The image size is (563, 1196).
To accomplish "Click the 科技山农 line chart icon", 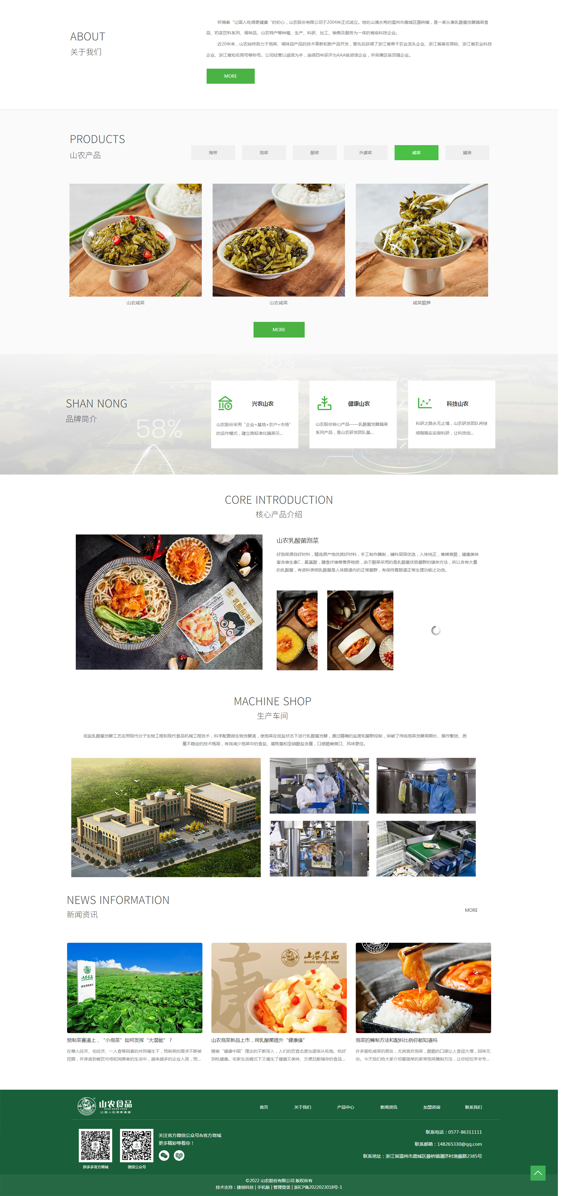I will (424, 403).
